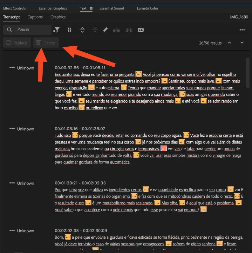
Task: Open the three-dot options menu in toolbar
Action: point(242,30)
